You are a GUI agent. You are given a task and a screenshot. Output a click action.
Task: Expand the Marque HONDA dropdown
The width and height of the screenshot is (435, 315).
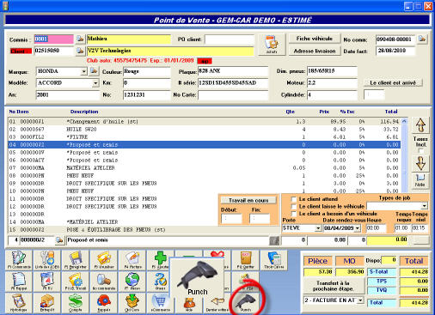[83, 71]
